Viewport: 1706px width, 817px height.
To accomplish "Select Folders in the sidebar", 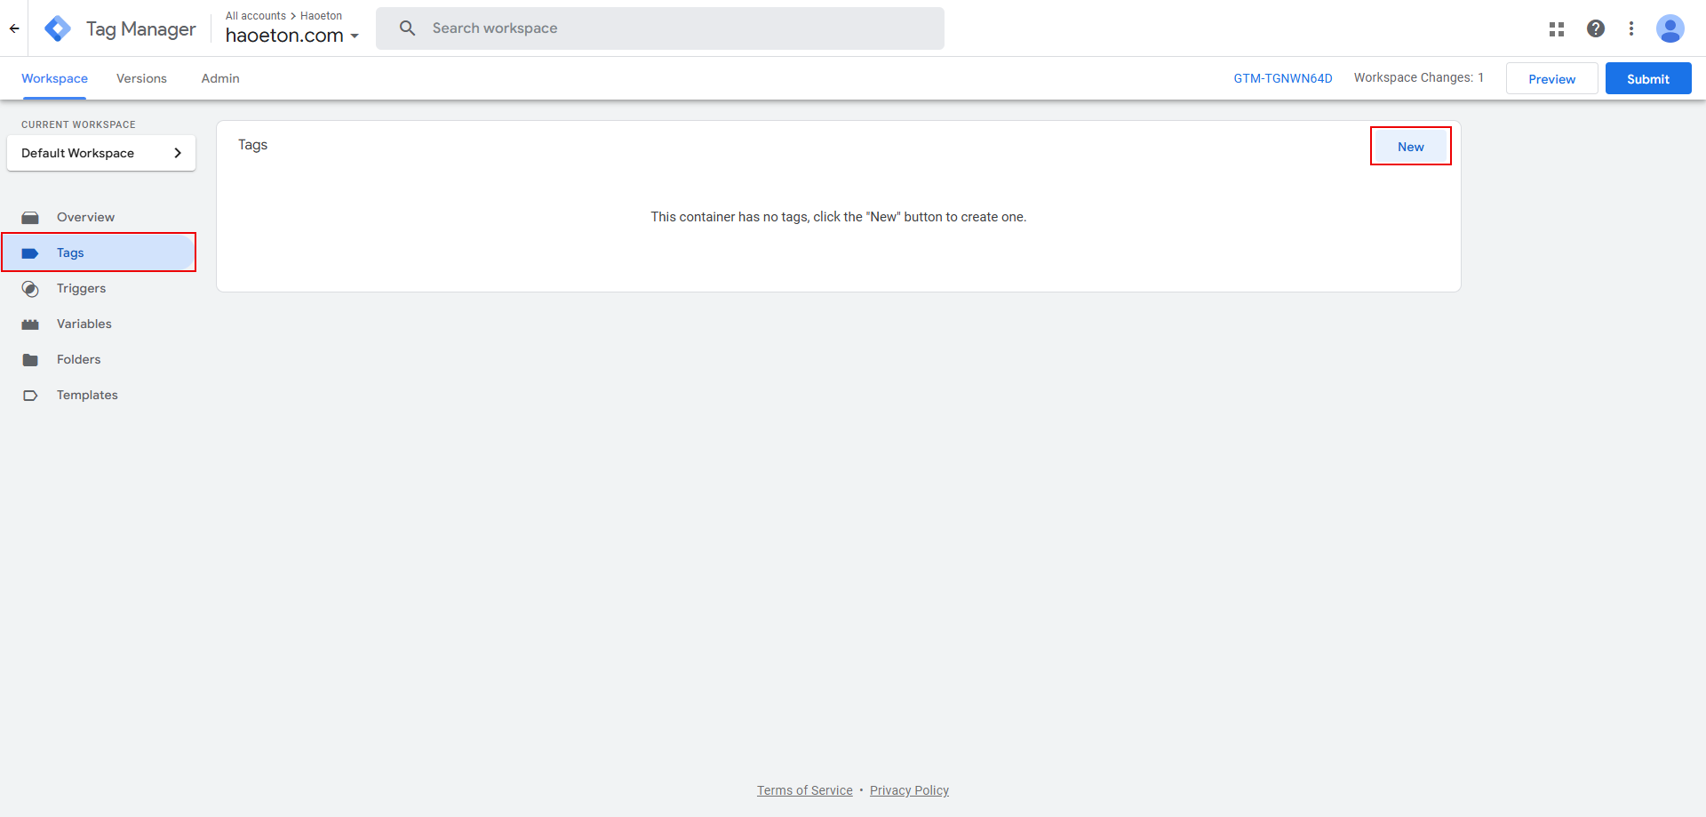I will click(x=98, y=359).
